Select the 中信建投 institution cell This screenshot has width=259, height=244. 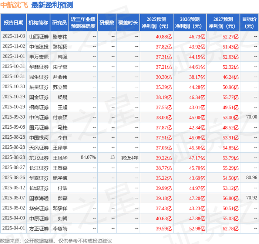coord(39,47)
